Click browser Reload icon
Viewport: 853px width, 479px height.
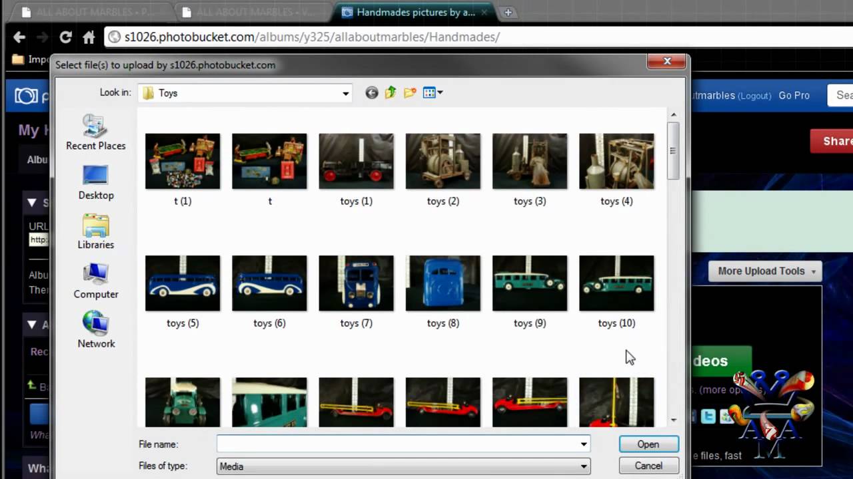pyautogui.click(x=65, y=37)
